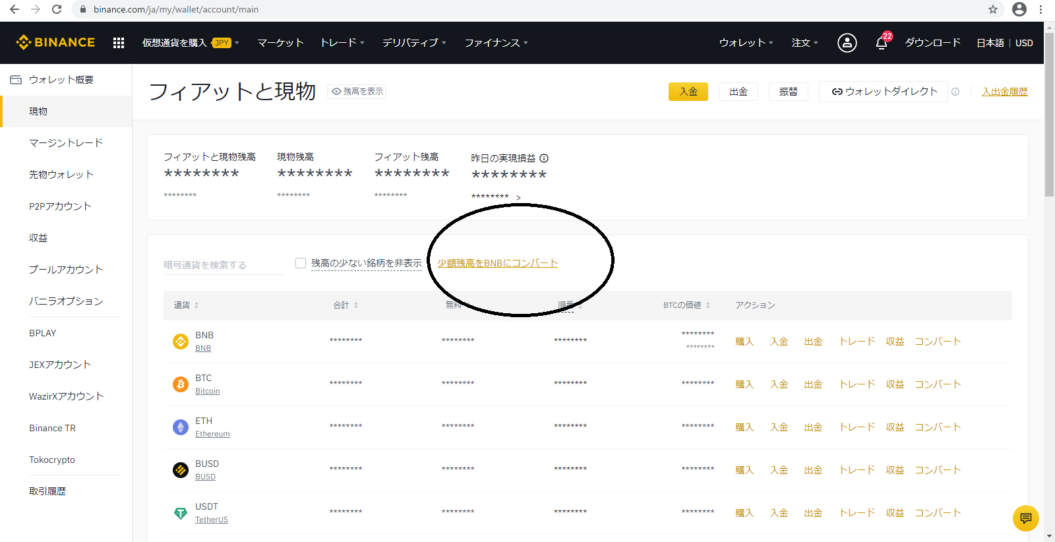The height and width of the screenshot is (542, 1055).
Task: Select マージントレード in the sidebar
Action: point(66,143)
